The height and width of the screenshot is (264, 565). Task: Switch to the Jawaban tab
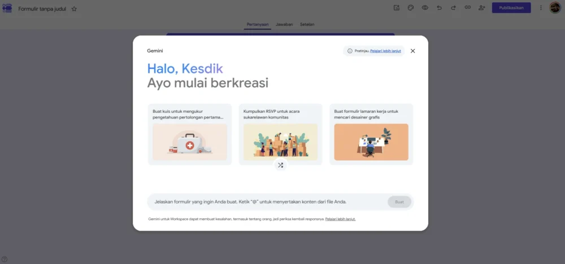tap(284, 24)
